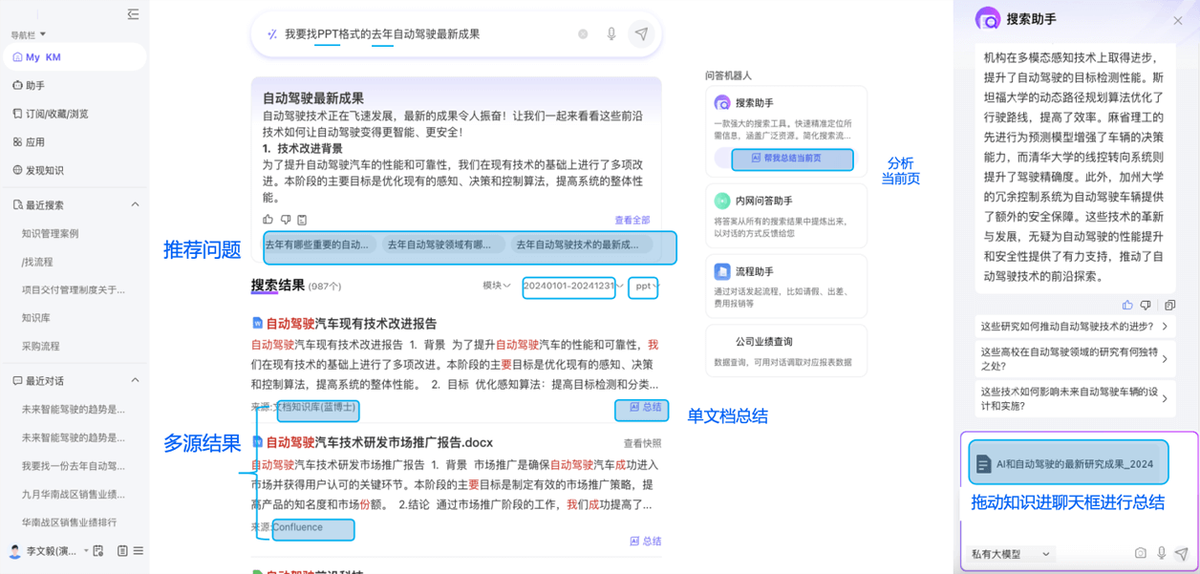Image resolution: width=1200 pixels, height=574 pixels.
Task: Open 订阅/收藏/浏览 in the sidebar
Action: 56,114
